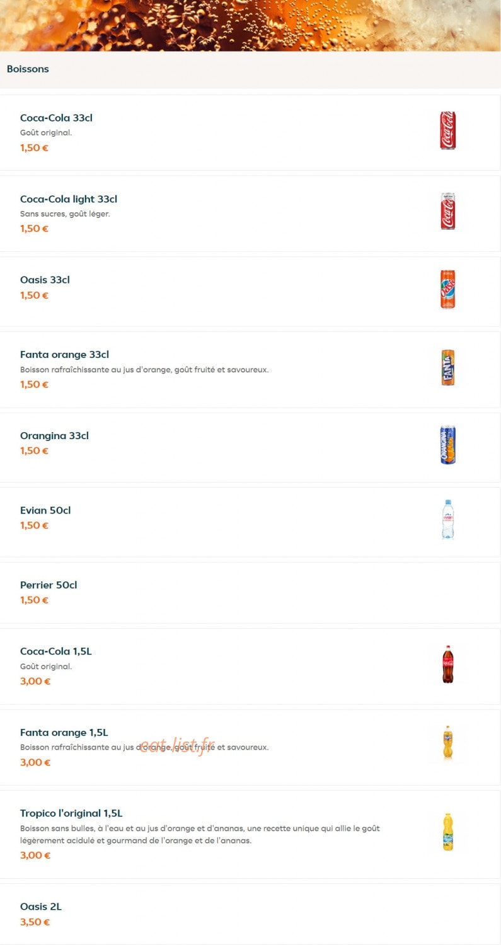Click the Coca-Cola 1,5L bottle image
Viewport: 501px width, 945px height.
tap(447, 664)
